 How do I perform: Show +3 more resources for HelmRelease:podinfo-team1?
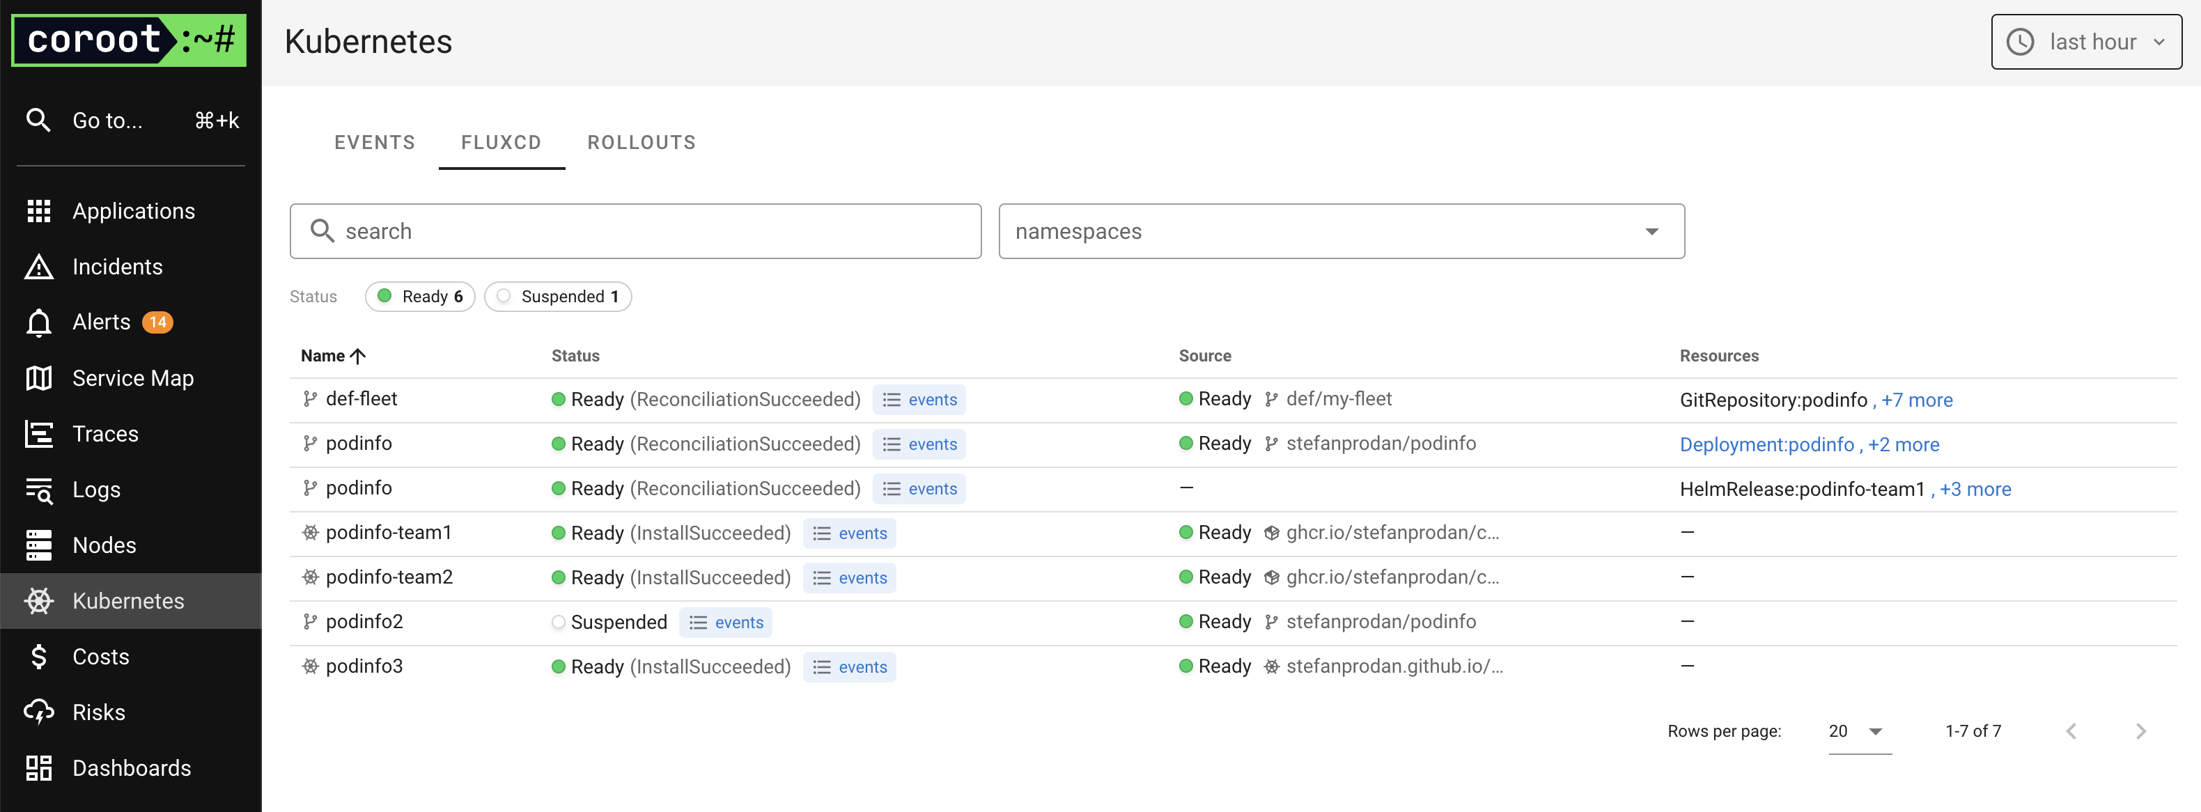(x=1975, y=490)
